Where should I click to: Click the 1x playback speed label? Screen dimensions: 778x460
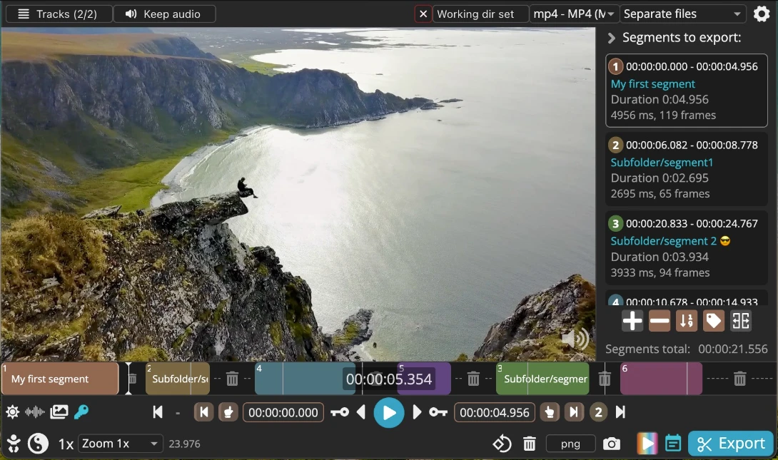point(66,444)
